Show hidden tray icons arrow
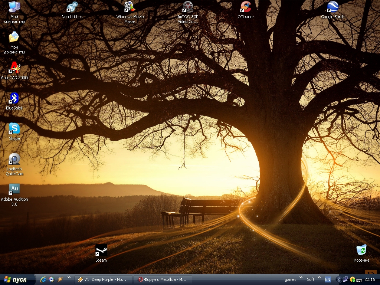The image size is (380, 285). (x=338, y=279)
